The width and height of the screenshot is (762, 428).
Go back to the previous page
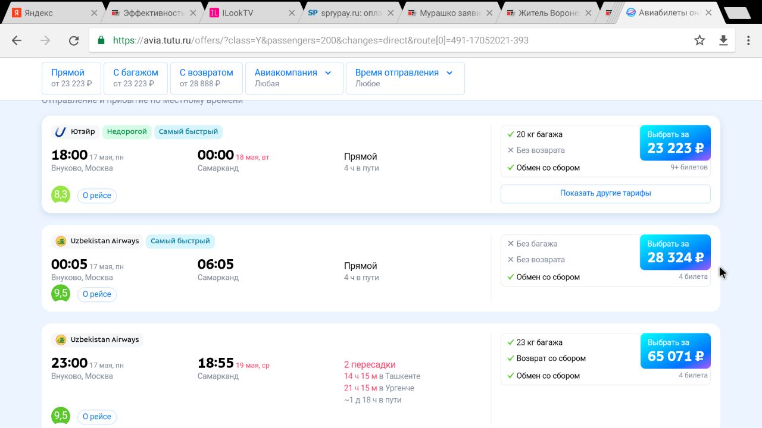pyautogui.click(x=17, y=40)
